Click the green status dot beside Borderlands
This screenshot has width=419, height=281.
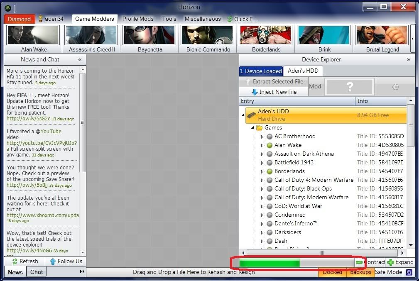click(270, 171)
